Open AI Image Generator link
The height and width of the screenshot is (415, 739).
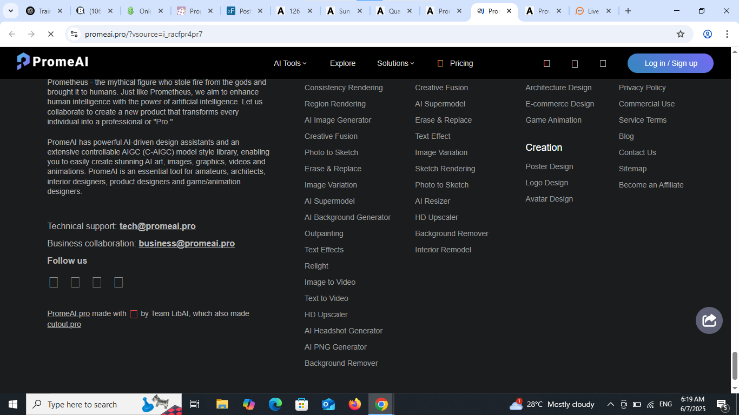click(338, 120)
